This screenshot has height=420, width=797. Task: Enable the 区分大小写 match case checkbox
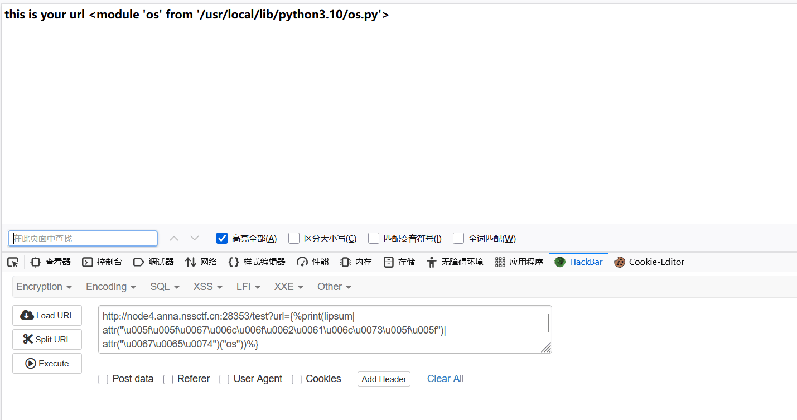[x=294, y=239]
